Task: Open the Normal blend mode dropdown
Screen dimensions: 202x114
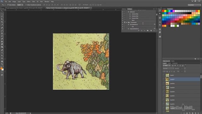Action: point(168,68)
